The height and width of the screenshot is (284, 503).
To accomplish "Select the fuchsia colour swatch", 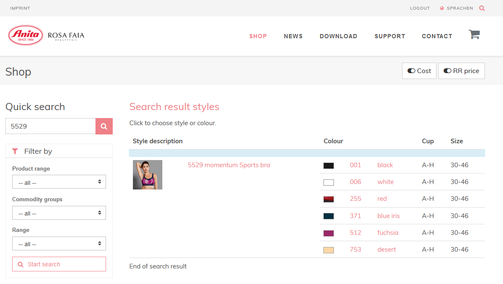I will pyautogui.click(x=328, y=233).
